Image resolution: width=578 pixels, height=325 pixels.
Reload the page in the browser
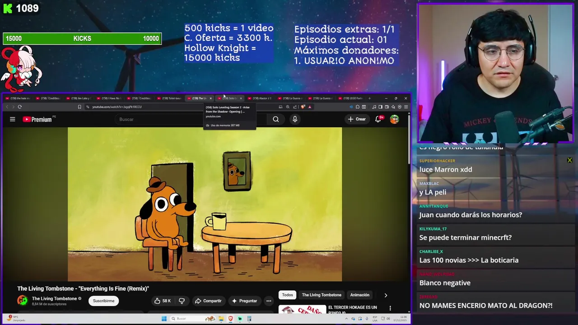click(x=20, y=107)
